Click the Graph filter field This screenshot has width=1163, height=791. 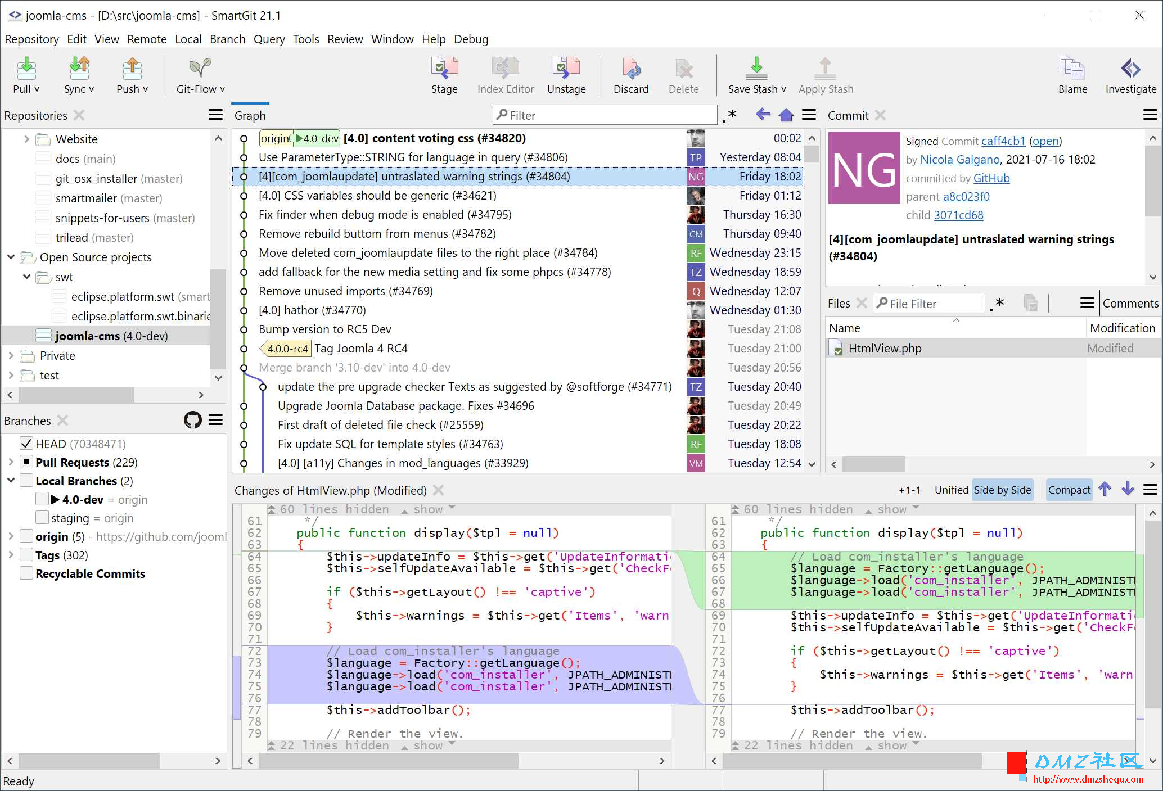coord(605,115)
